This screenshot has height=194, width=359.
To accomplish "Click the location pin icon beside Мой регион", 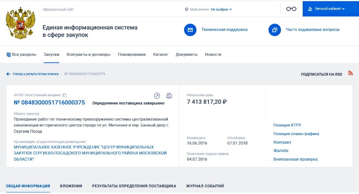I will point(186,9).
